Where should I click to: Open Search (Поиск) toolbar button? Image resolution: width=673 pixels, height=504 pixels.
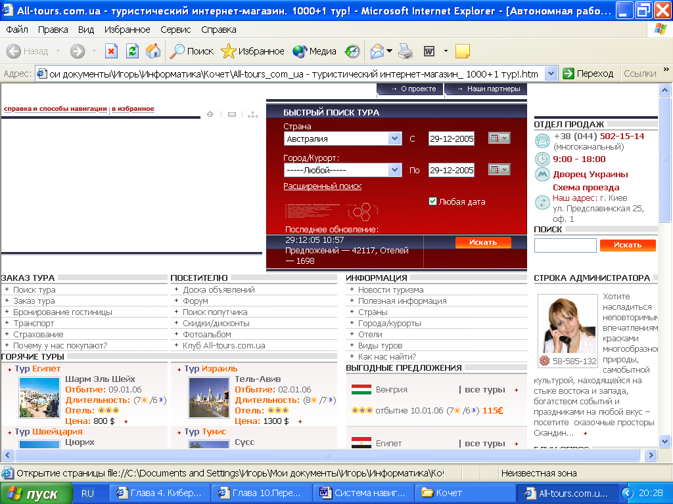tap(191, 51)
